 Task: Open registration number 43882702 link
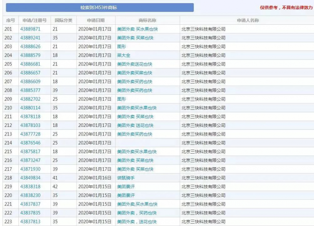[x=30, y=99]
